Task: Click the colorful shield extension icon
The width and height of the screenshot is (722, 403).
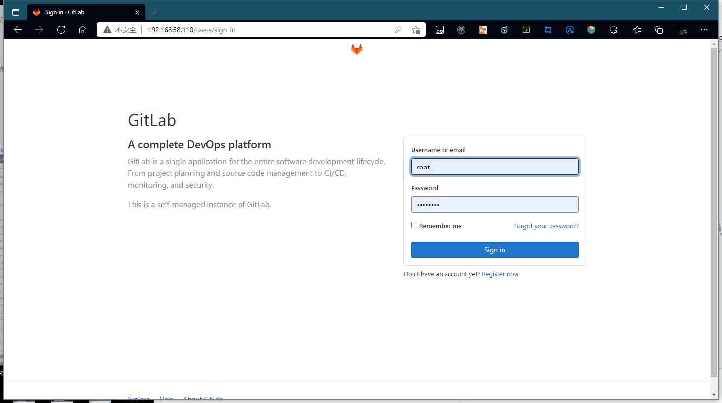Action: point(591,30)
